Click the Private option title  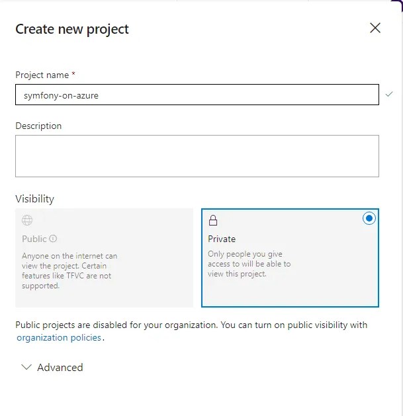click(x=222, y=239)
